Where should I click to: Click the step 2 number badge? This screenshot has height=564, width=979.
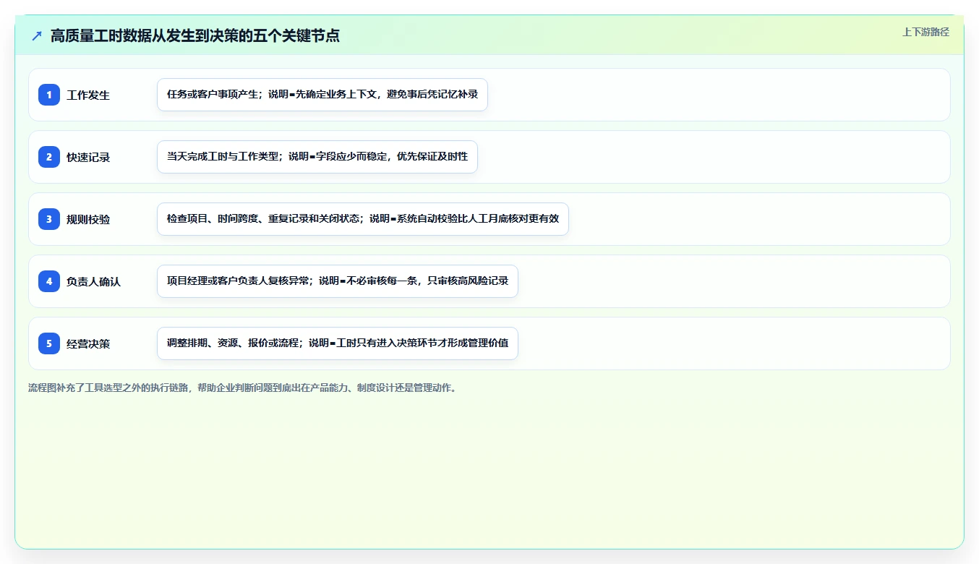49,157
